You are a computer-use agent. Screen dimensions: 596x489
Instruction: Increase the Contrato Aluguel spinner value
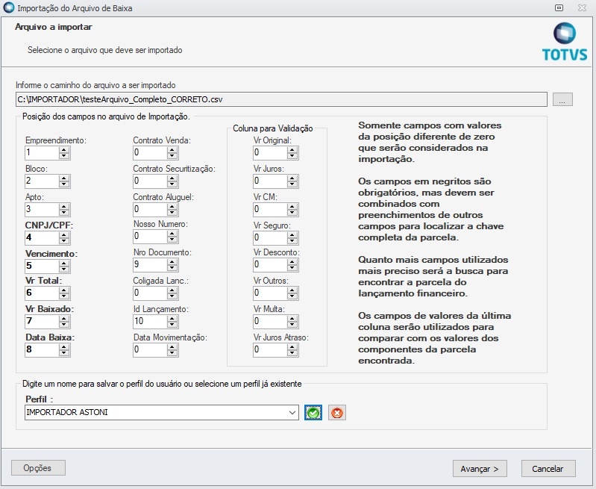point(172,206)
